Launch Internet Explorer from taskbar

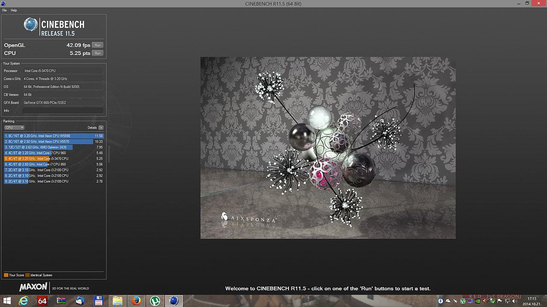click(x=24, y=301)
